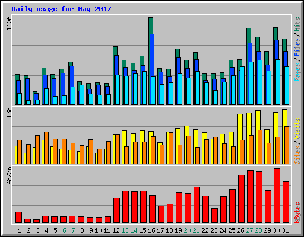Click the Files legend label
The height and width of the screenshot is (237, 304).
[x=297, y=47]
